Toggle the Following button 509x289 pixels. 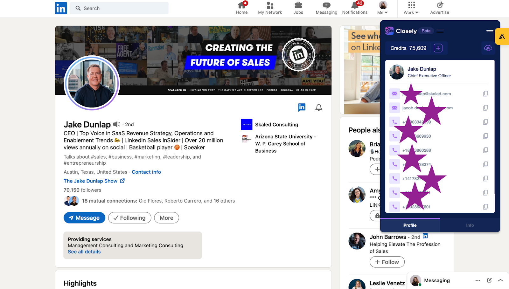point(129,218)
